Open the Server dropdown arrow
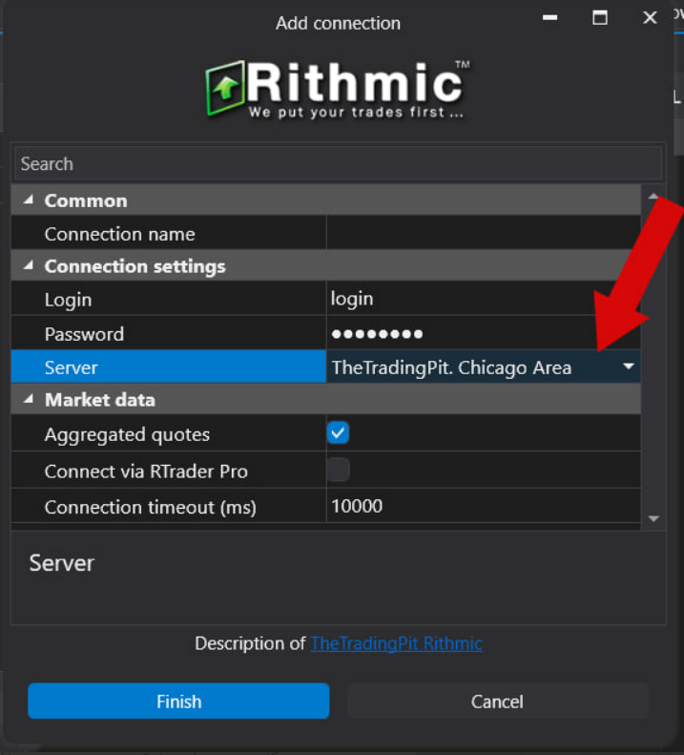Screen dimensions: 684x755 pos(628,367)
